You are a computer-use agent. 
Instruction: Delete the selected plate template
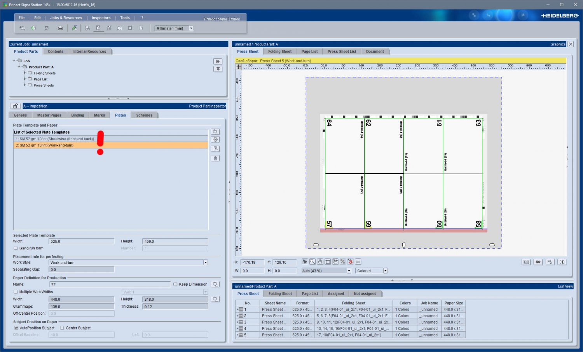point(215,158)
